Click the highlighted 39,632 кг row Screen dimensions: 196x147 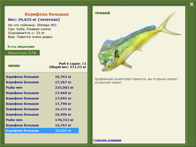coord(42,131)
